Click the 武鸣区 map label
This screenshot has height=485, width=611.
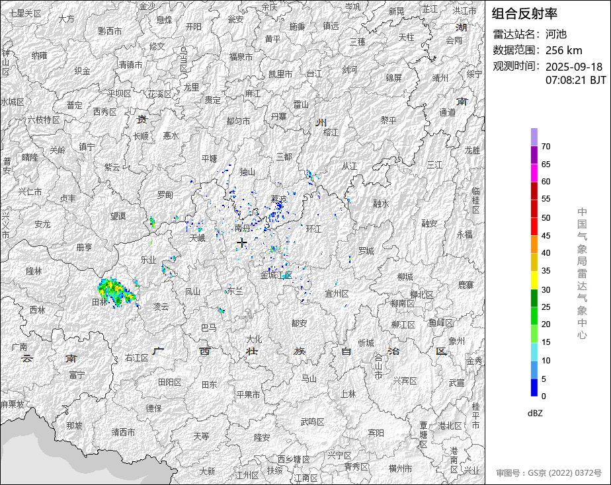(312, 422)
